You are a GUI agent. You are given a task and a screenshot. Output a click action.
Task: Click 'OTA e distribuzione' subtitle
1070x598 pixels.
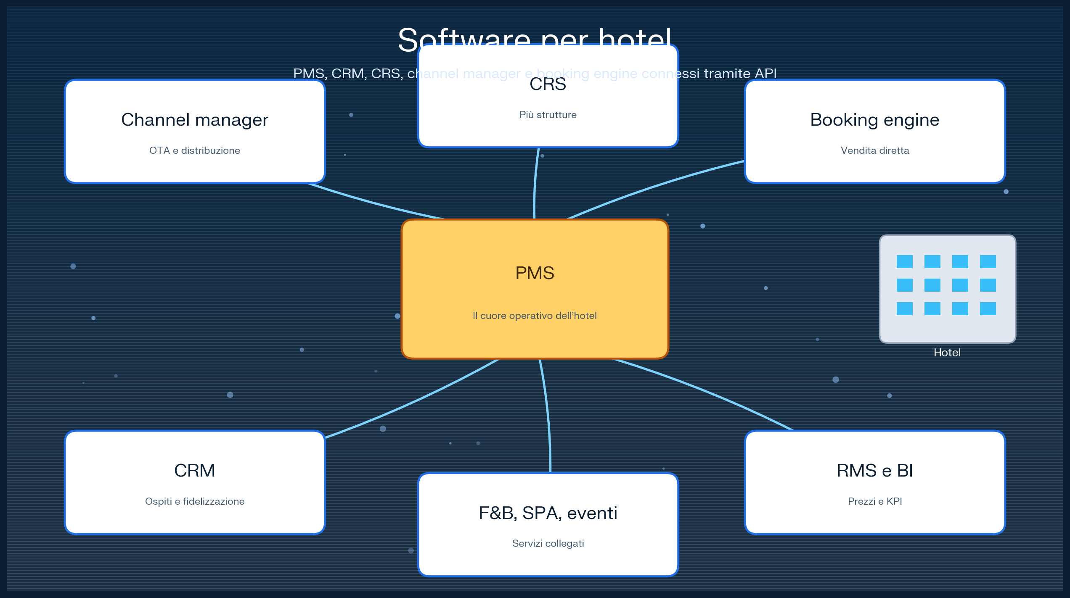pyautogui.click(x=195, y=150)
